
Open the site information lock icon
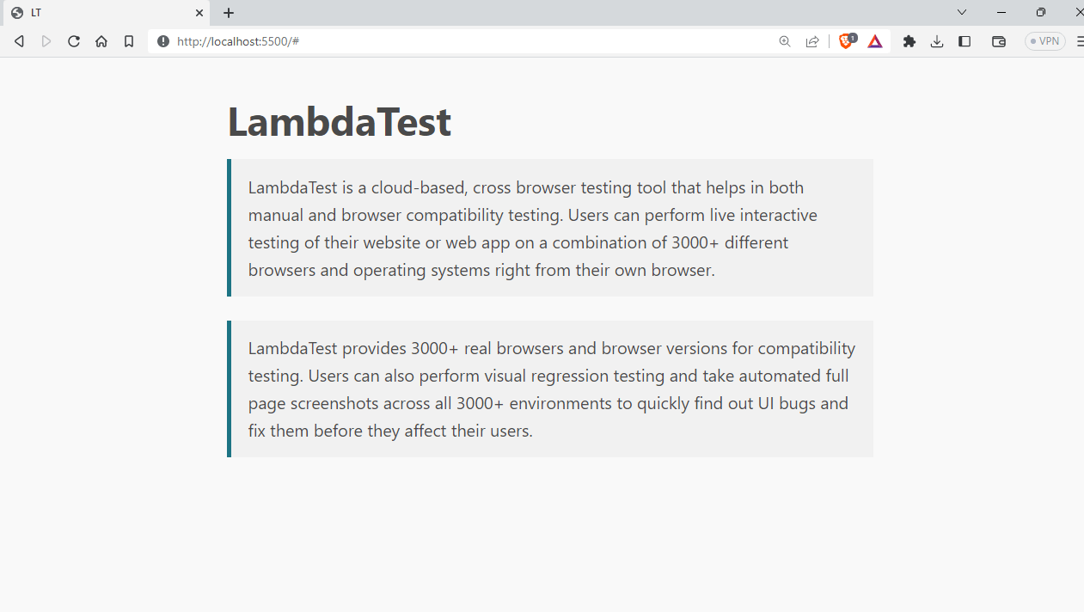162,40
